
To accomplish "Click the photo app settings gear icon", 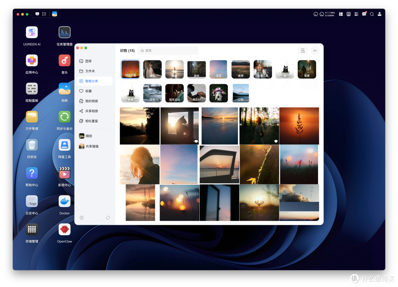I will [81, 218].
